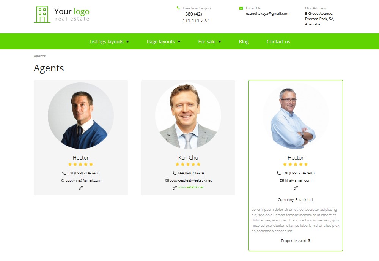The image size is (379, 261).
Task: Select the agent photo with blue sweater
Action: tap(81, 116)
